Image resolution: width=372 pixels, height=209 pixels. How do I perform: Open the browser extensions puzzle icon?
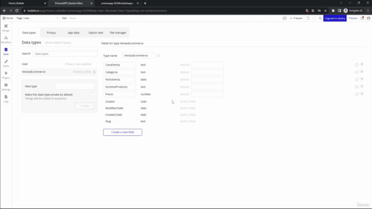333,10
